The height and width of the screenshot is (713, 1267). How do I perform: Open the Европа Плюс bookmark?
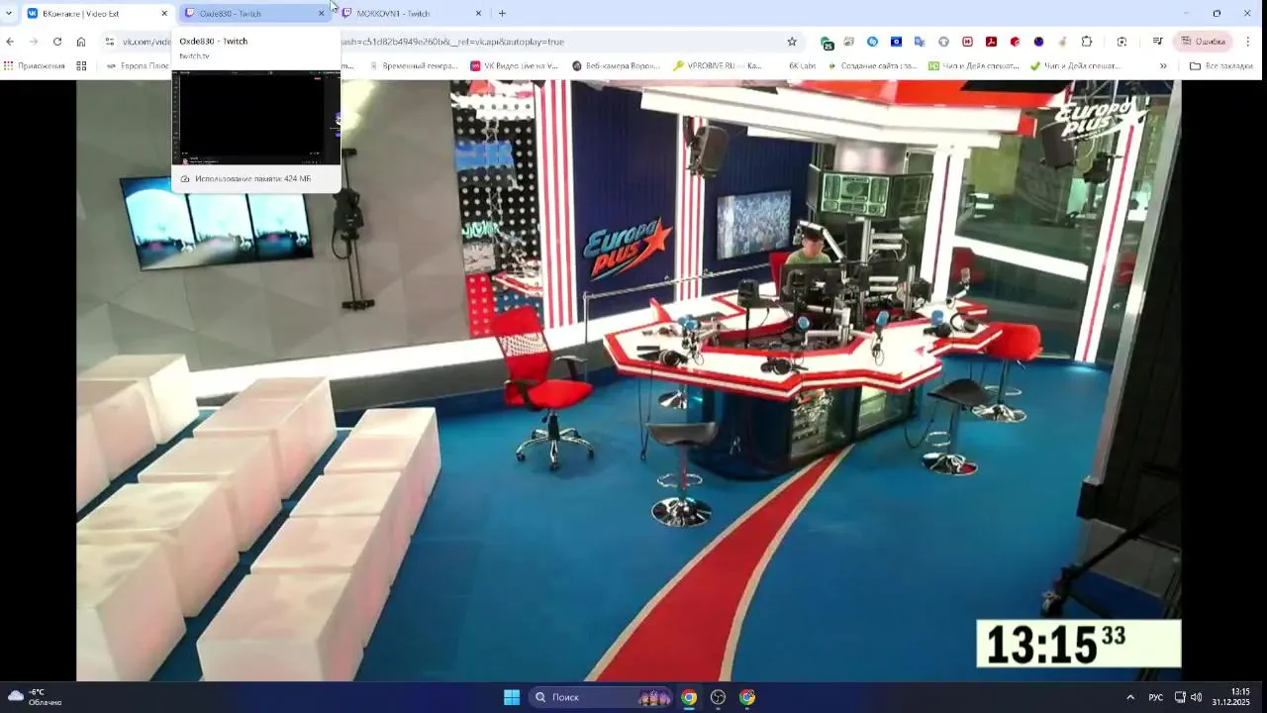coord(138,66)
